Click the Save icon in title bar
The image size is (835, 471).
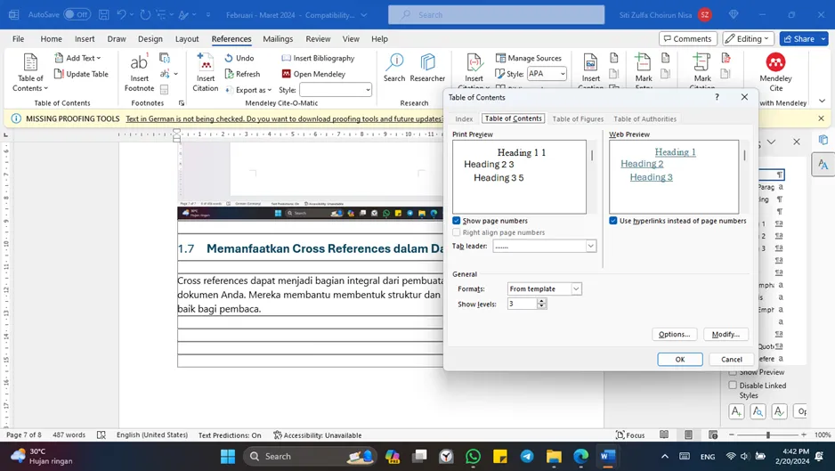click(104, 15)
